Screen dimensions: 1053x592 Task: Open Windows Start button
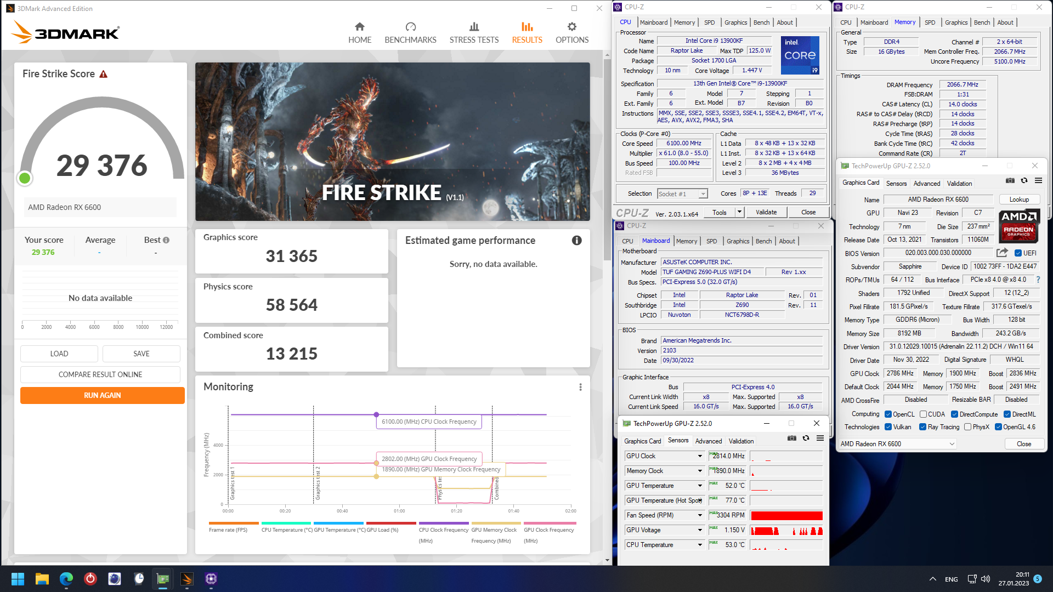click(18, 579)
